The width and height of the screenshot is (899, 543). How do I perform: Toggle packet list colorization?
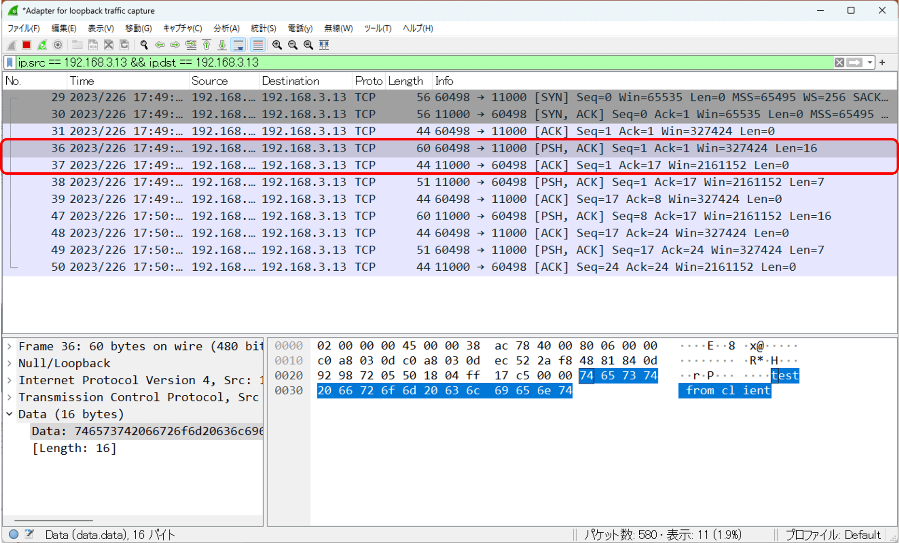[258, 45]
